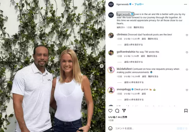
Task: Like clintness's comment with the heart
Action: [187, 35]
